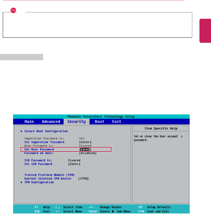Click the user password help description text

point(158,138)
